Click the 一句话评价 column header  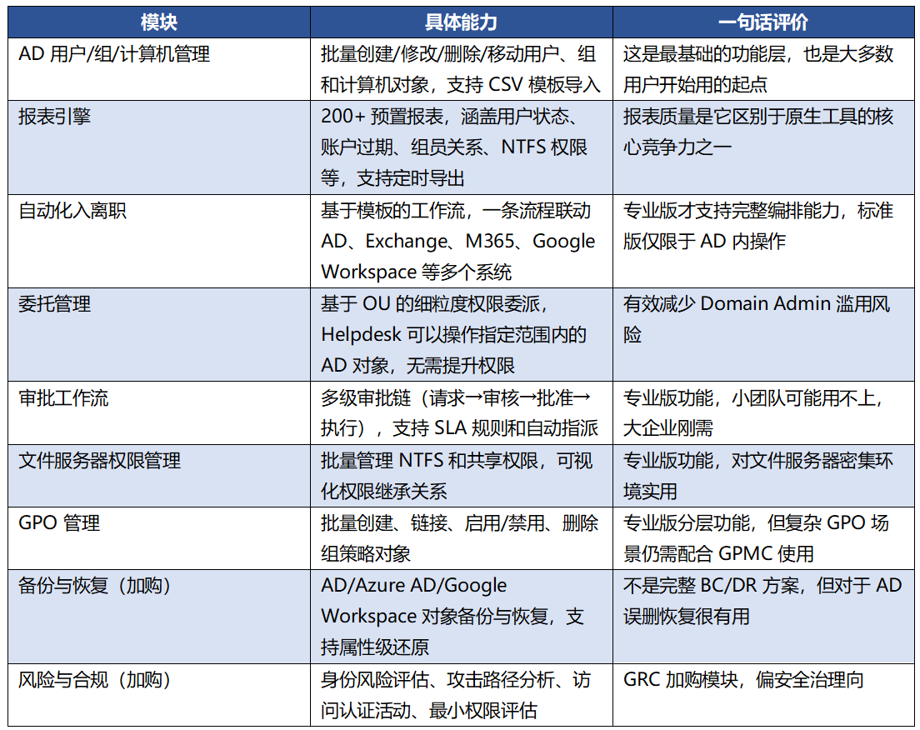click(x=763, y=22)
